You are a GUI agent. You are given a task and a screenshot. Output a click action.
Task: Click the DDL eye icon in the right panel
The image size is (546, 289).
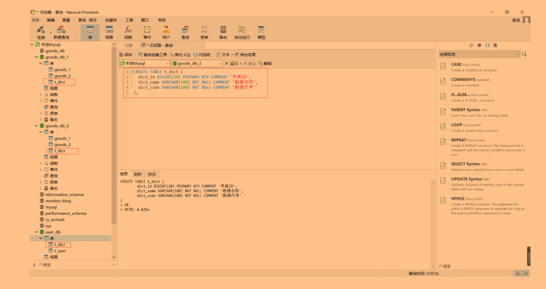coord(479,45)
